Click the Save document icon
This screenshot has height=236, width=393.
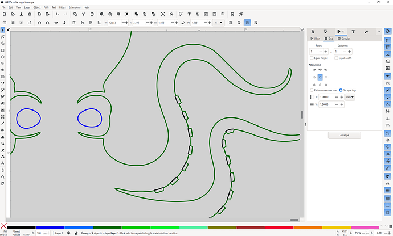pos(21,14)
